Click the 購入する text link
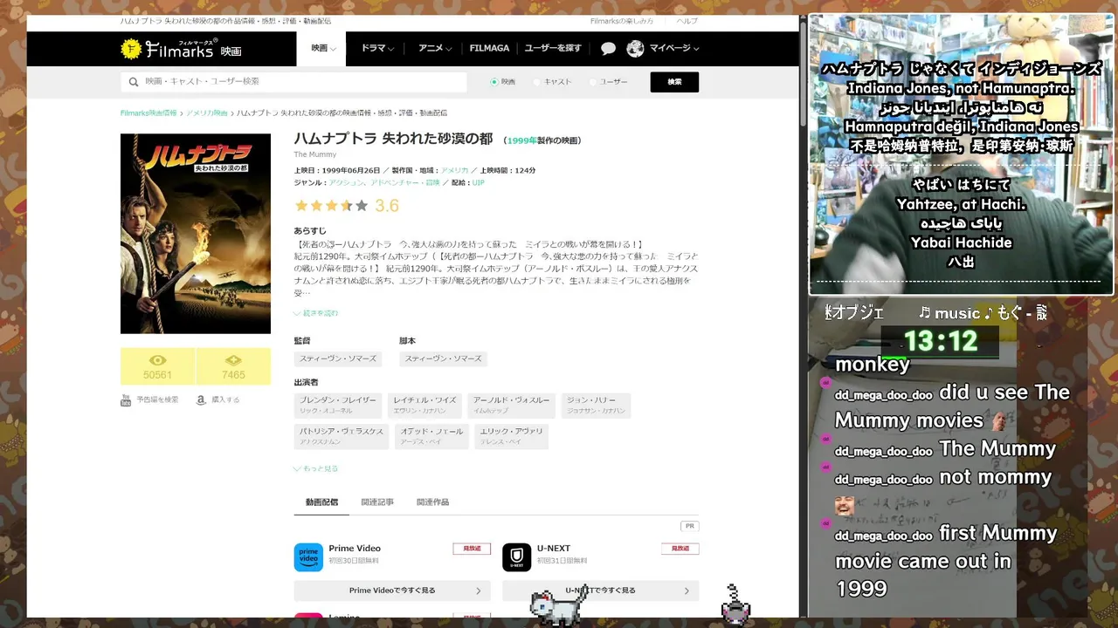The image size is (1118, 628). pyautogui.click(x=225, y=399)
